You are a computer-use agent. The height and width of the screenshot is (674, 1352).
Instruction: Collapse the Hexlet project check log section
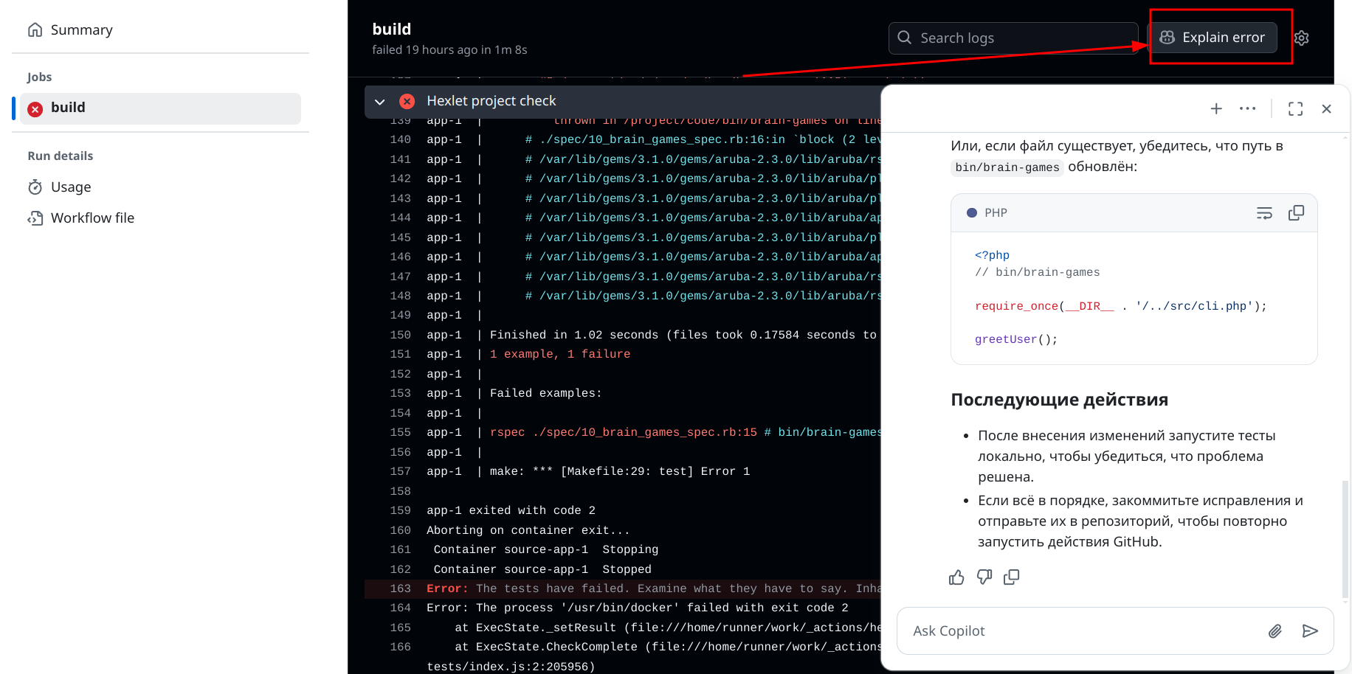tap(379, 101)
